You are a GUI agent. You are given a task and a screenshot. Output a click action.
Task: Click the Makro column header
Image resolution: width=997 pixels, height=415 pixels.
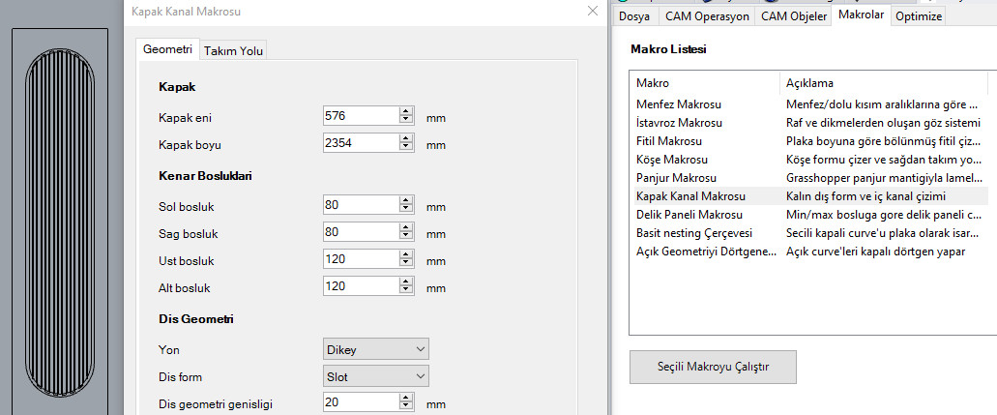[705, 83]
